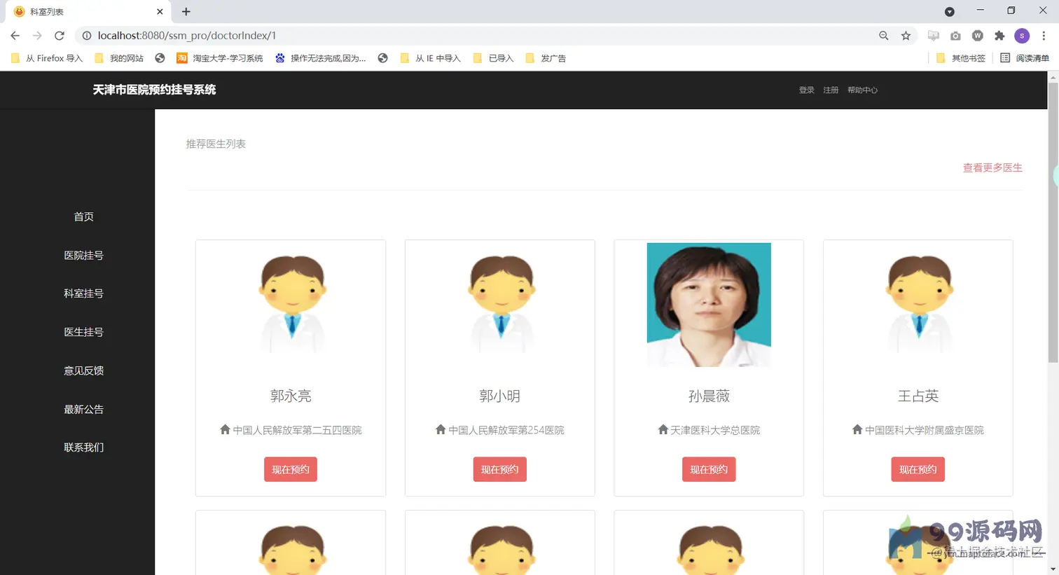Viewport: 1059px width, 575px height.
Task: Click the zoom magnifier icon in address bar
Action: pos(884,36)
